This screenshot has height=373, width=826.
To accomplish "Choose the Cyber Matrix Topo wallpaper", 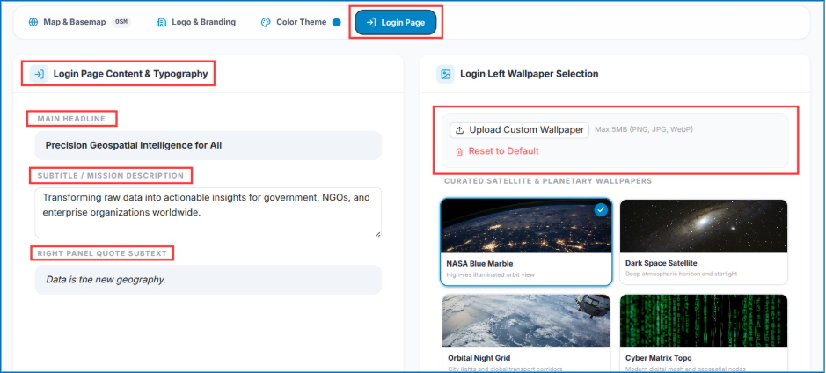I will (x=704, y=333).
